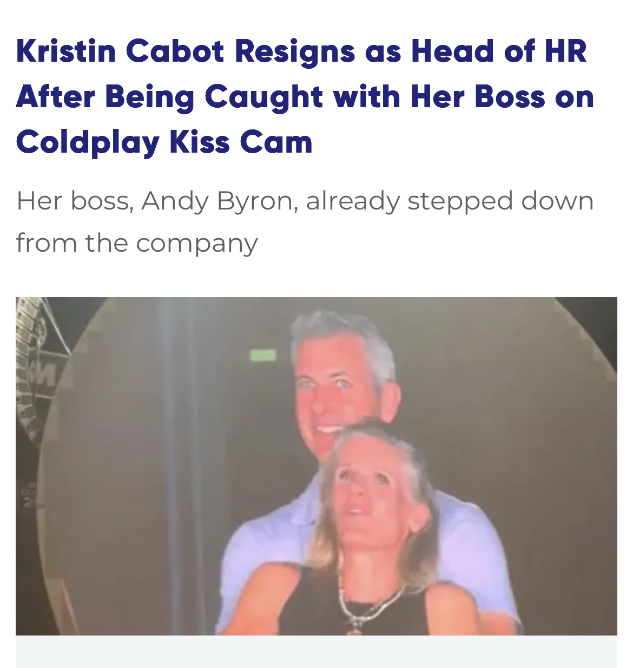Click the green rectangle in the photo
This screenshot has height=668, width=633.
(263, 355)
